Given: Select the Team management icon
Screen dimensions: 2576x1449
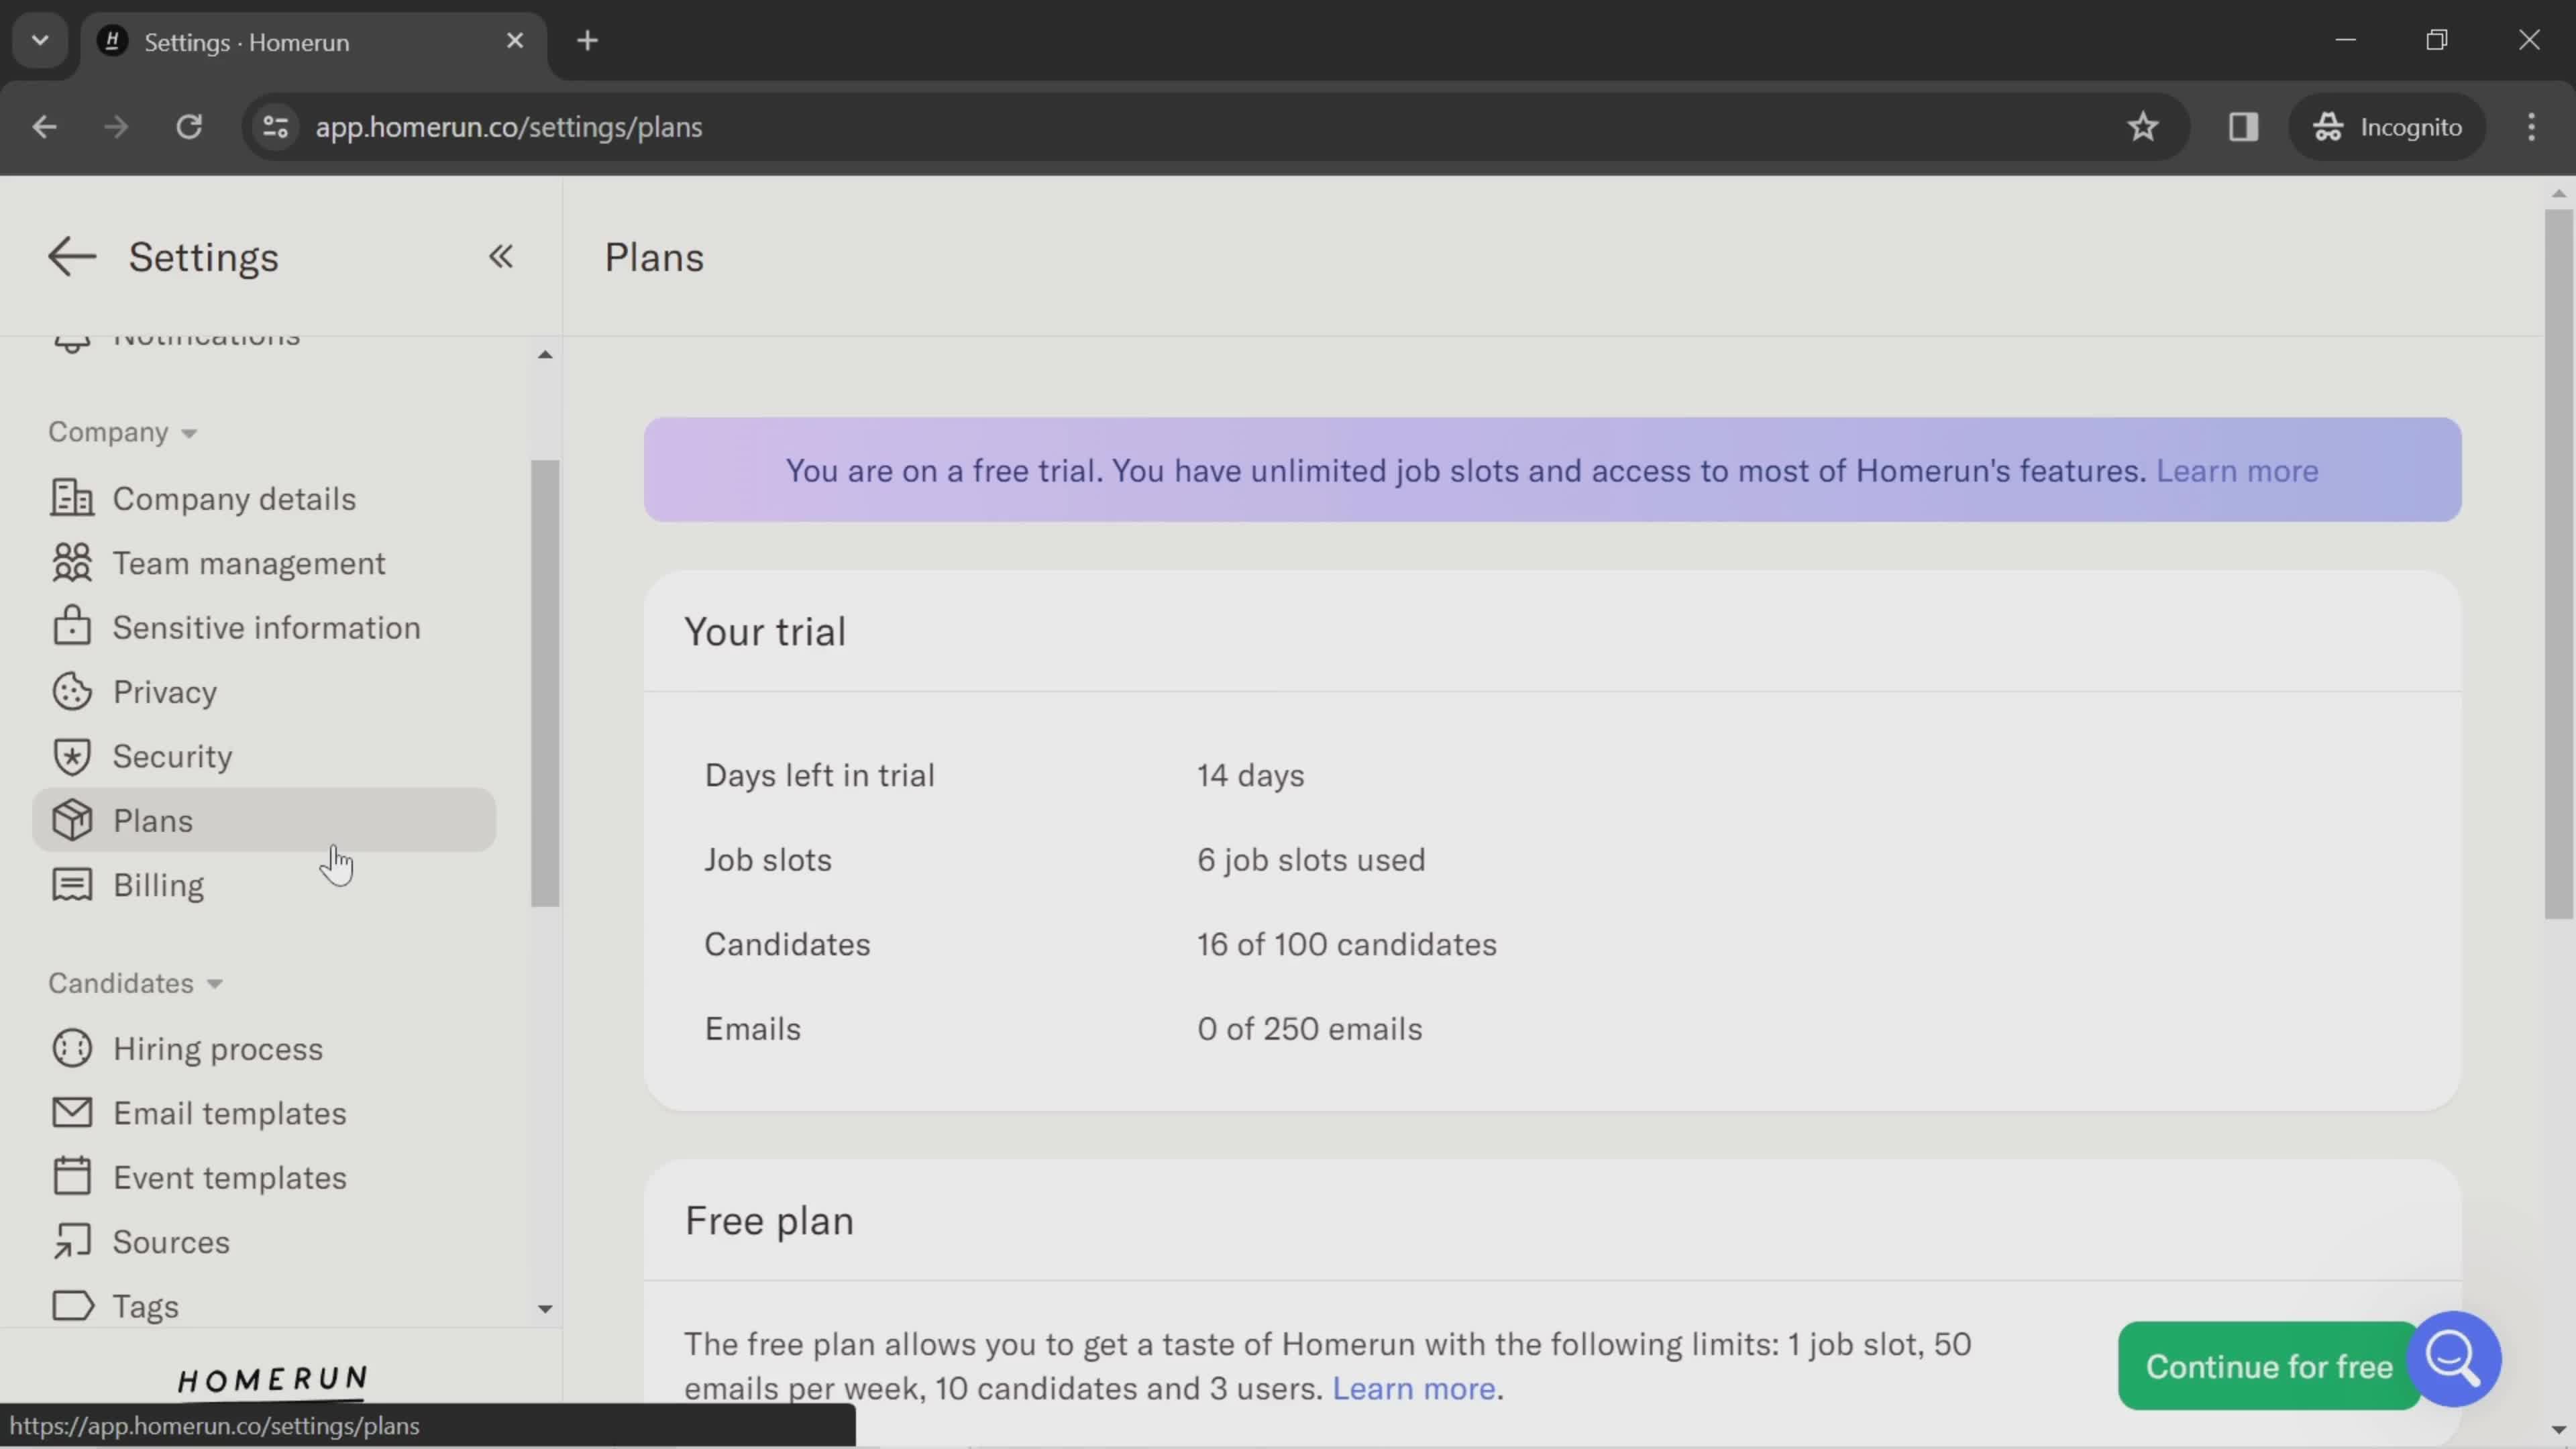Looking at the screenshot, I should [70, 564].
